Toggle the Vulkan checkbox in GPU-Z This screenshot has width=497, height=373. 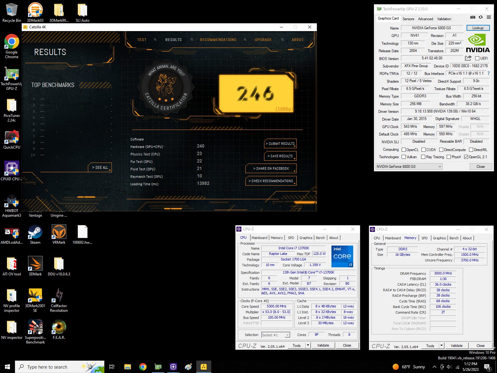click(x=404, y=157)
